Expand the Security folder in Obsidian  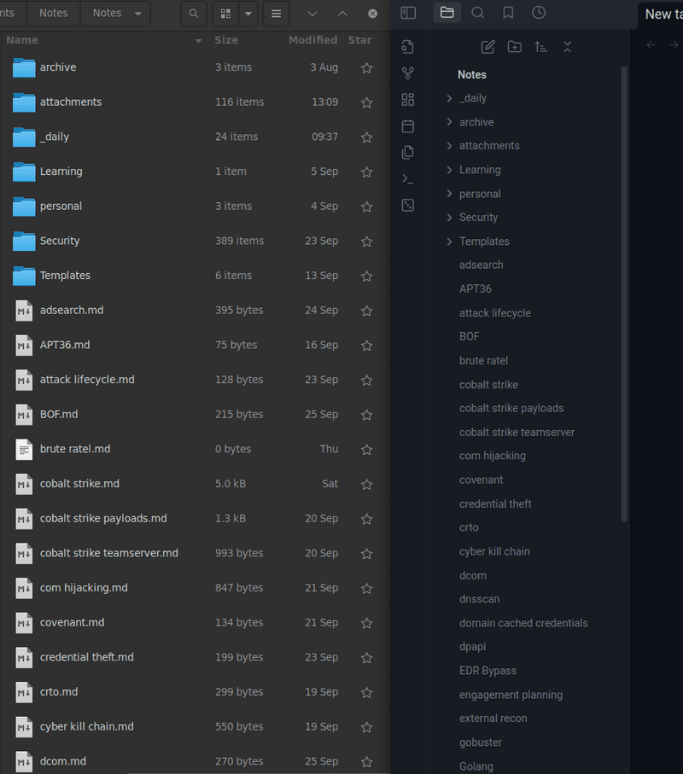(450, 218)
